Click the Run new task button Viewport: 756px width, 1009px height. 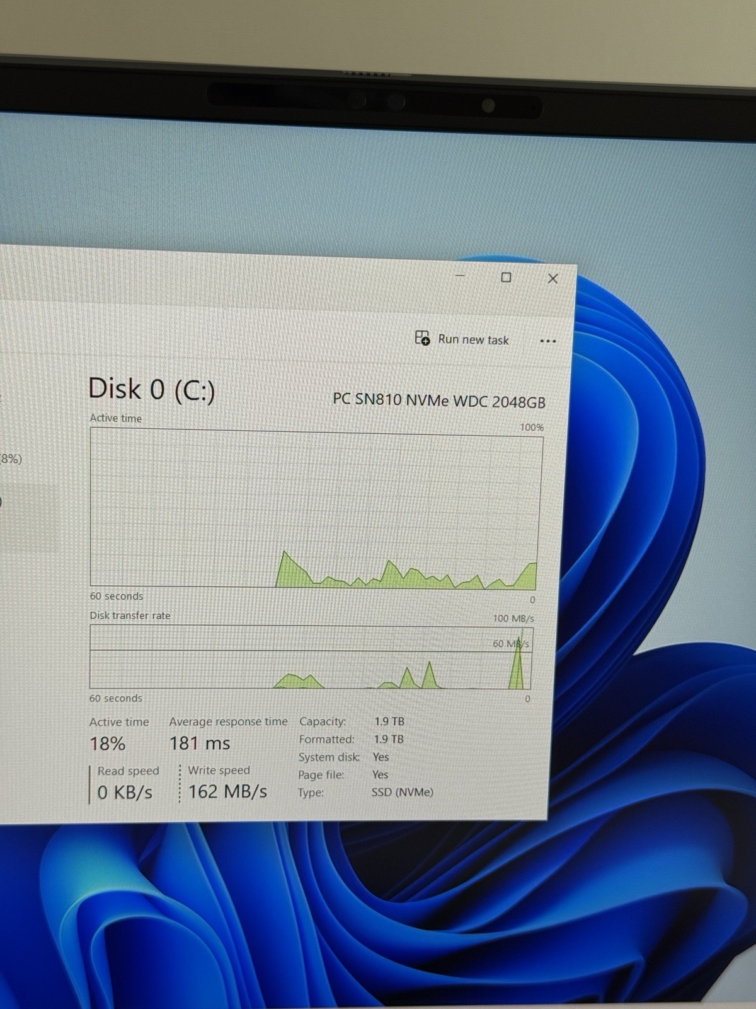tap(462, 339)
